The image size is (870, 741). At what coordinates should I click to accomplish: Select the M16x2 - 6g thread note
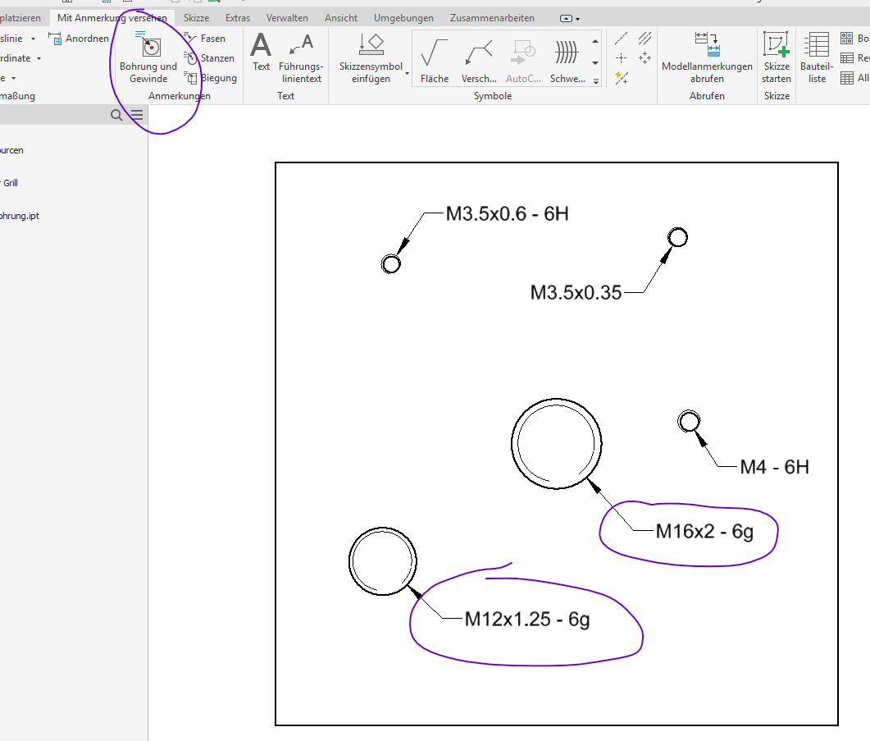click(x=704, y=532)
